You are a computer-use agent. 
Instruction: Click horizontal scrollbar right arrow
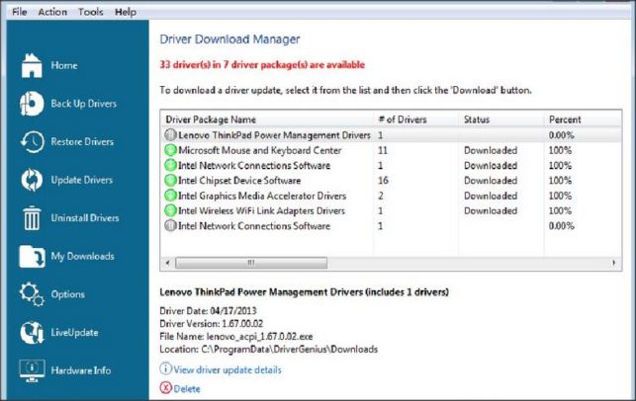(x=614, y=263)
